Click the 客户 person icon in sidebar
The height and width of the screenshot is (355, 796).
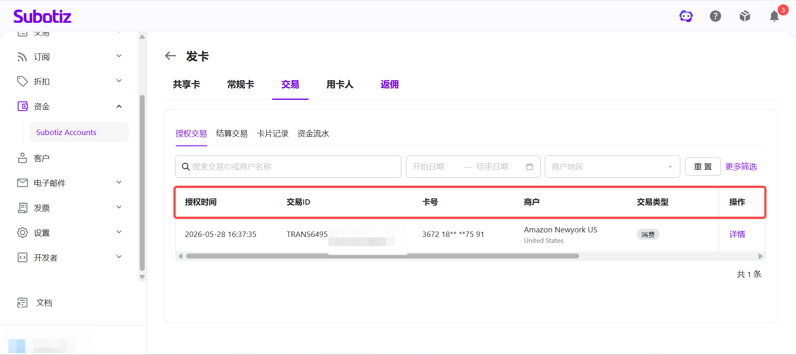pos(22,158)
